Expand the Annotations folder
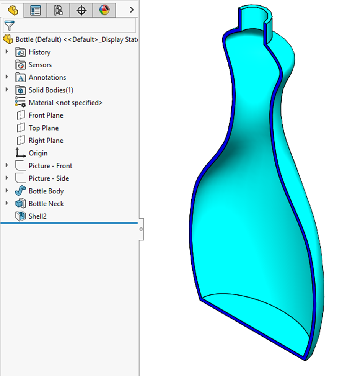342x376 pixels. coord(7,77)
